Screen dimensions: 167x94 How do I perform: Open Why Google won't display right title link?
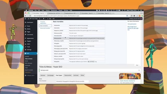tap(133, 28)
